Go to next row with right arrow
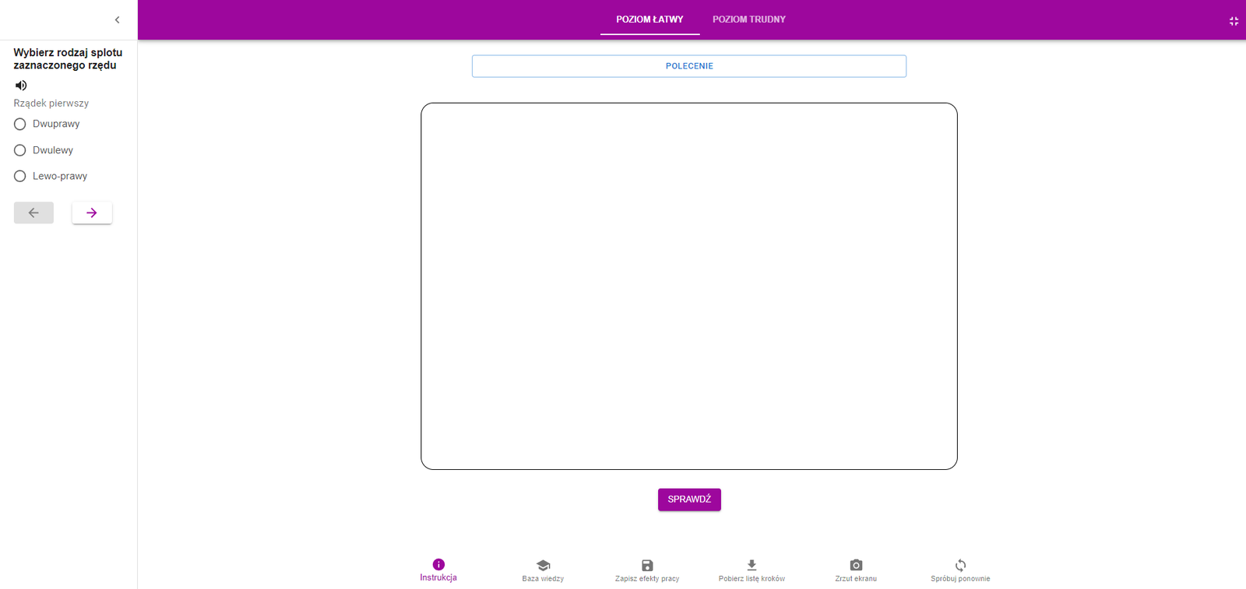1246x589 pixels. click(92, 212)
